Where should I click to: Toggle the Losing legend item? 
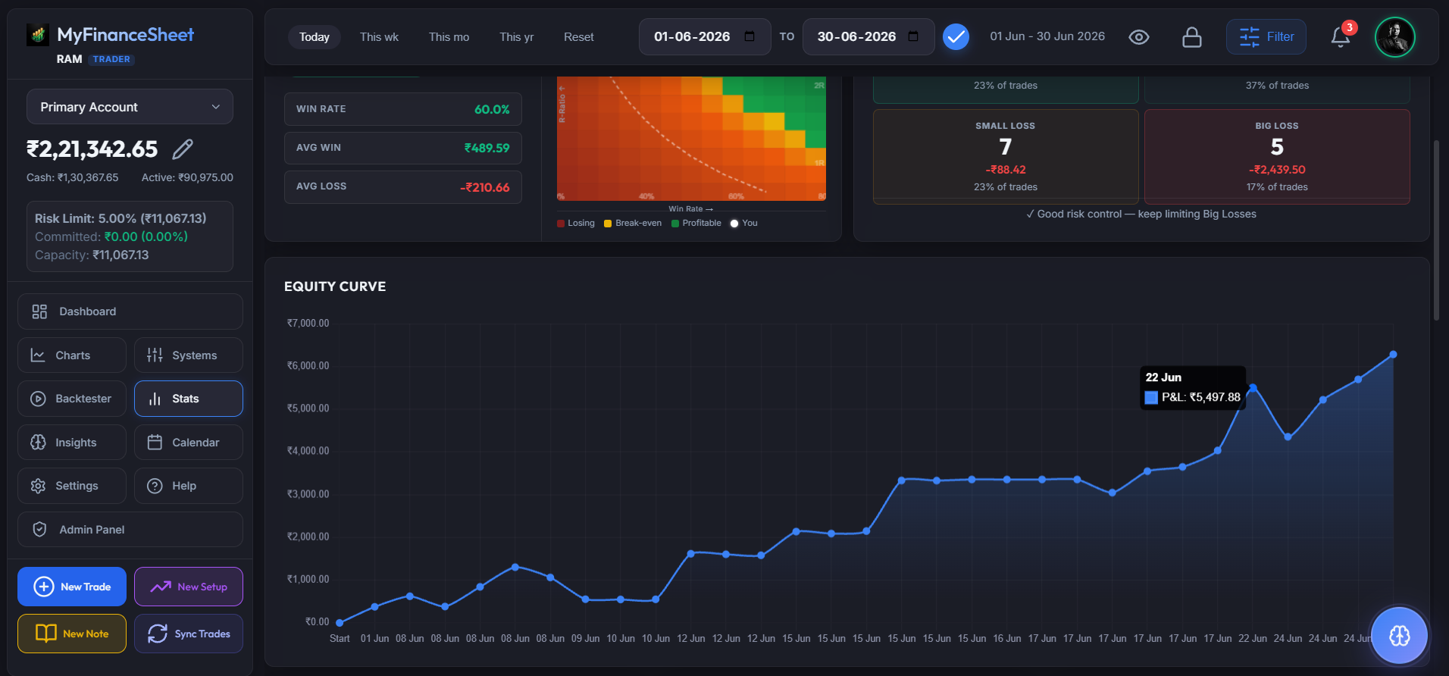coord(576,223)
